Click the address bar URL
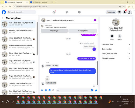 (x=32, y=7)
